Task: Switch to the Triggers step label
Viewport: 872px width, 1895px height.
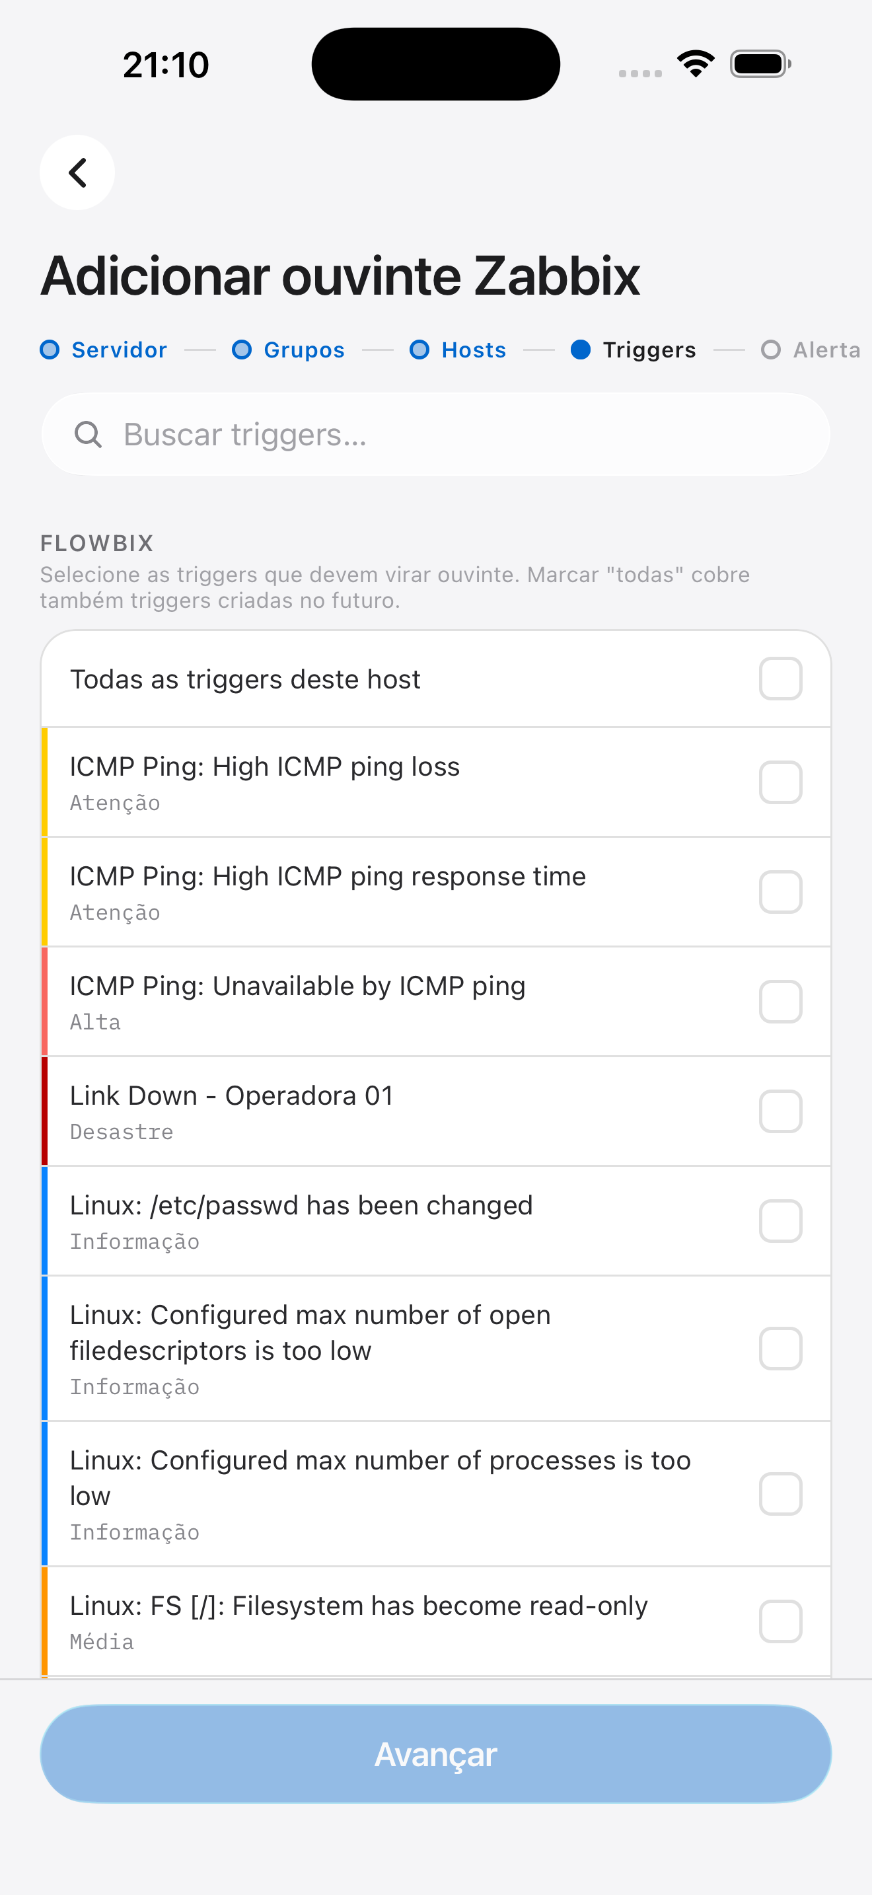Action: tap(649, 350)
